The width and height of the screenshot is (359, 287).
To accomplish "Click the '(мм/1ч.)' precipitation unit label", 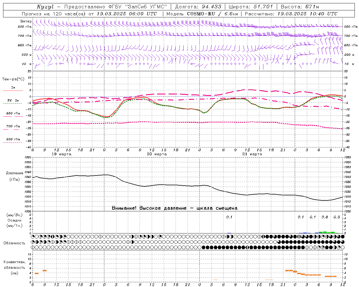I will pyautogui.click(x=14, y=226).
